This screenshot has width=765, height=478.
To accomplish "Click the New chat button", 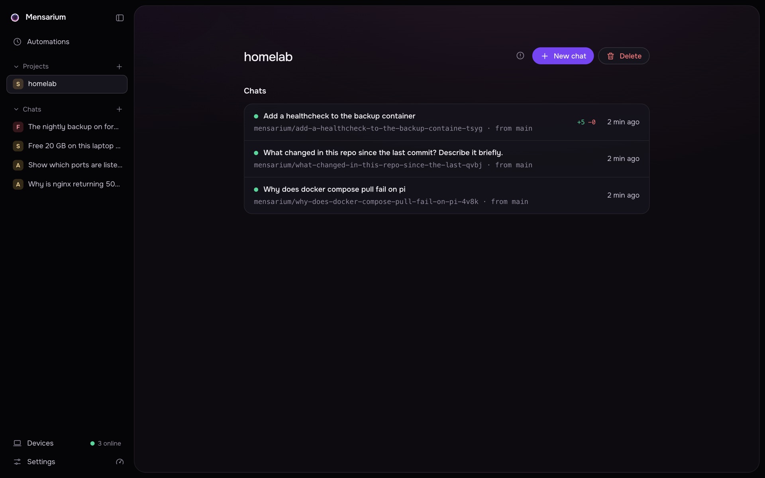I will coord(563,56).
